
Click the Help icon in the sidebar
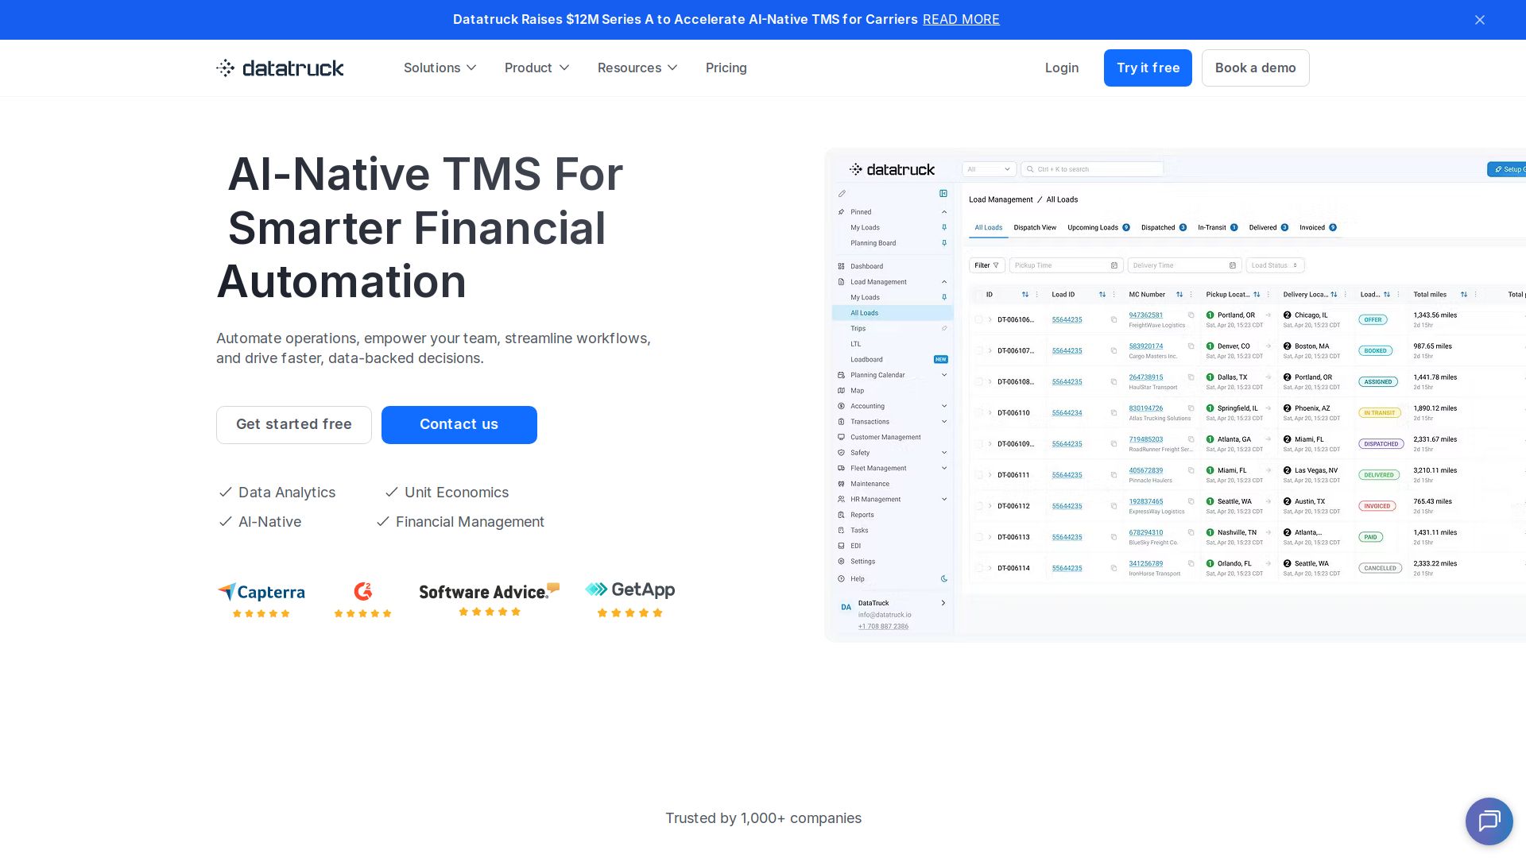coord(841,579)
